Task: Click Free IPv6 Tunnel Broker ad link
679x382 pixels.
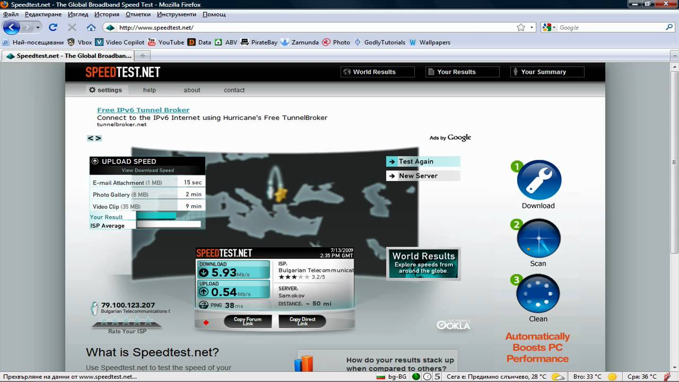Action: tap(143, 110)
